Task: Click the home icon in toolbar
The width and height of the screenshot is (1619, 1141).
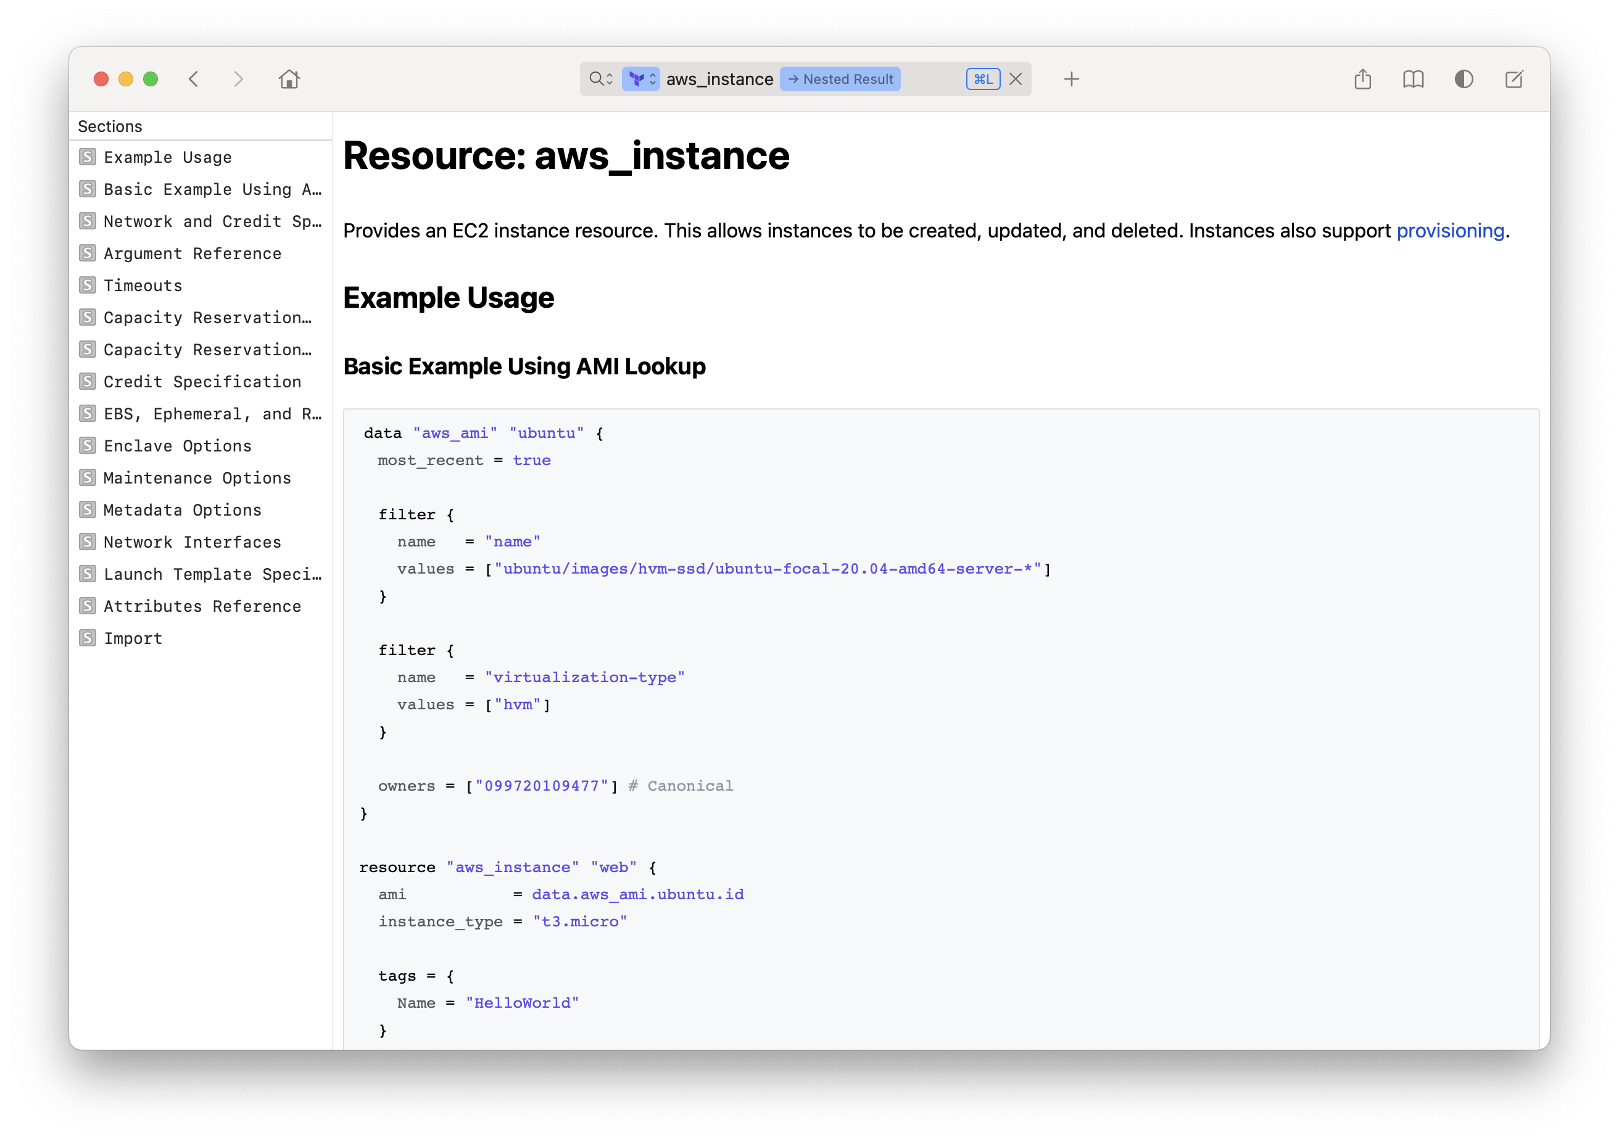Action: [289, 79]
